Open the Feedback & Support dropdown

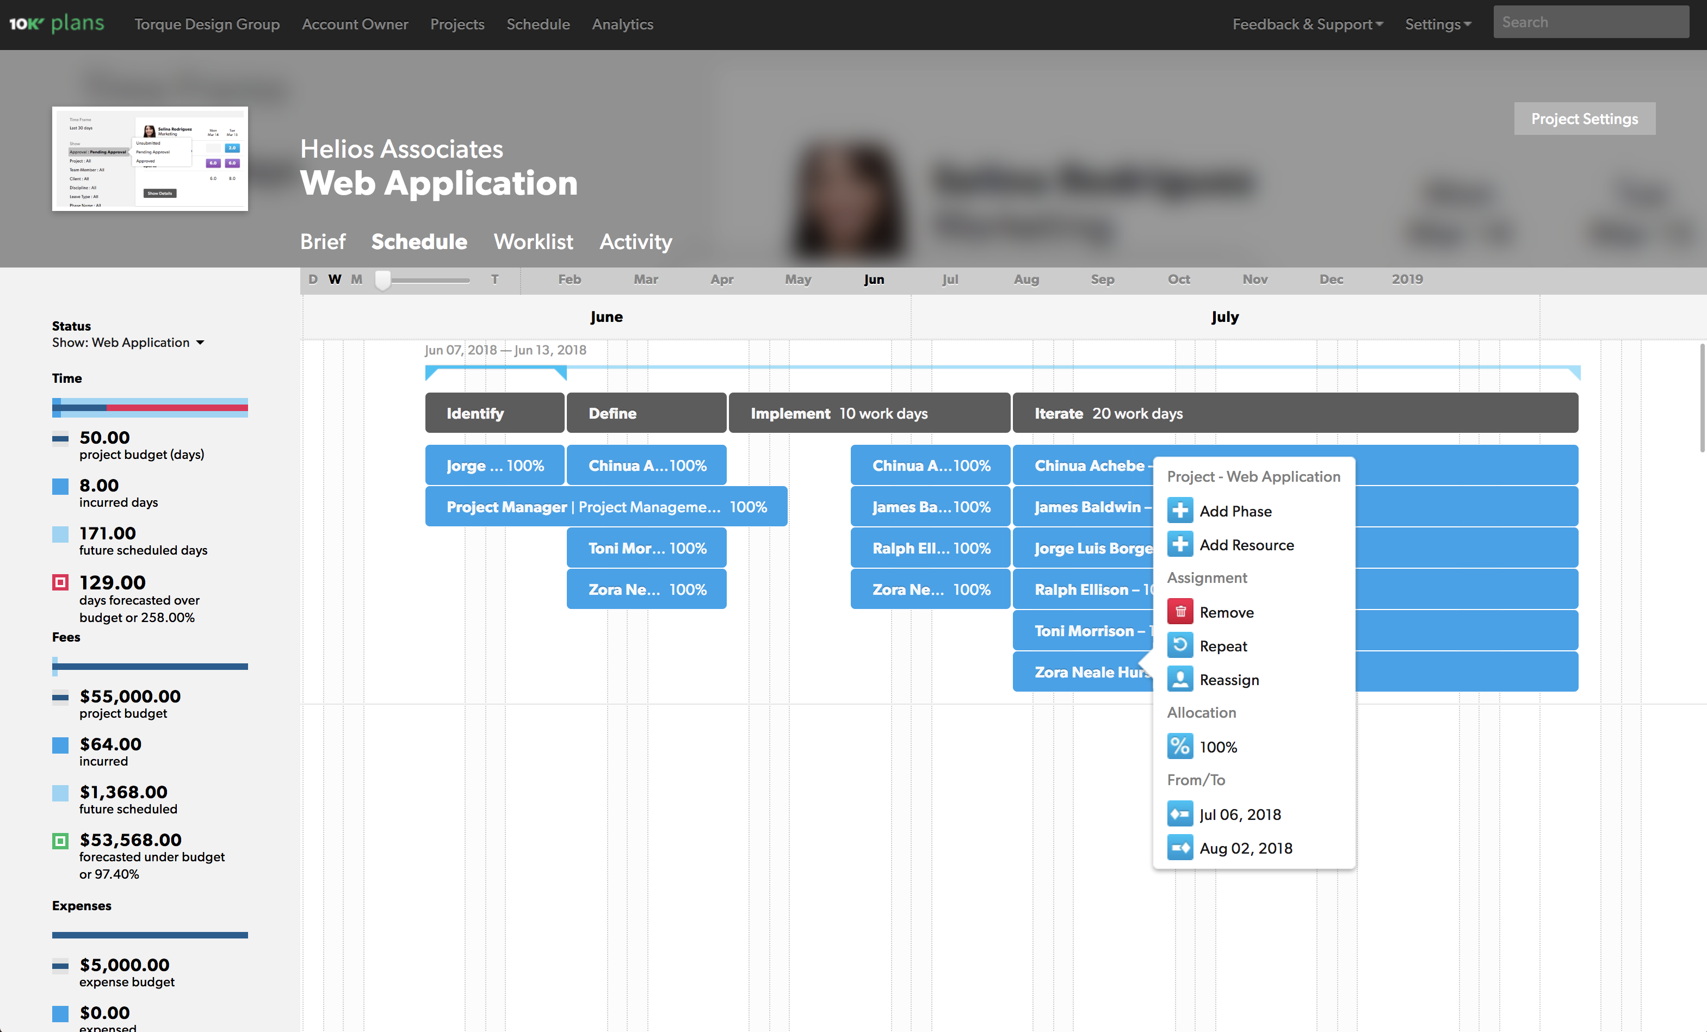coord(1307,24)
